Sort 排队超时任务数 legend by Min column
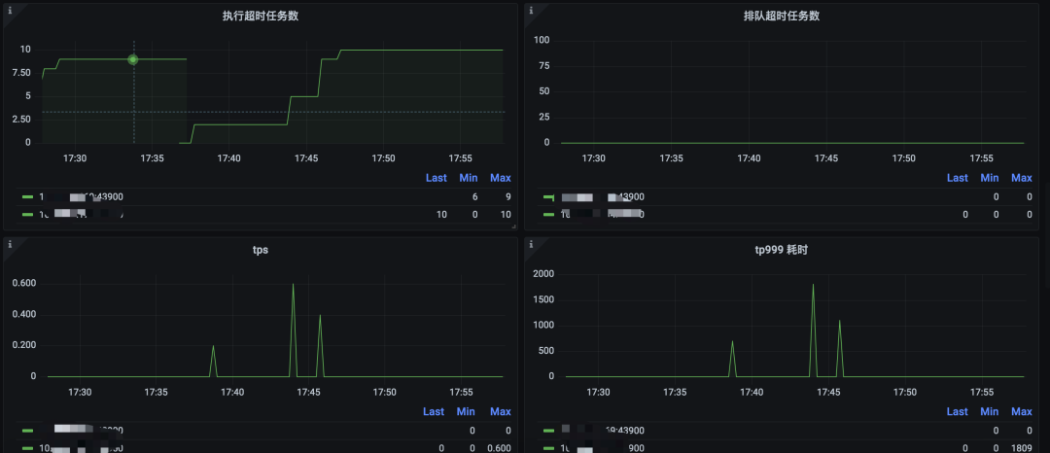Image resolution: width=1050 pixels, height=453 pixels. point(989,178)
